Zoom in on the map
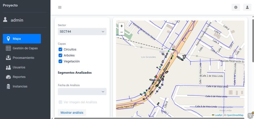Viewport: 254px width, 119px height. pos(121,26)
